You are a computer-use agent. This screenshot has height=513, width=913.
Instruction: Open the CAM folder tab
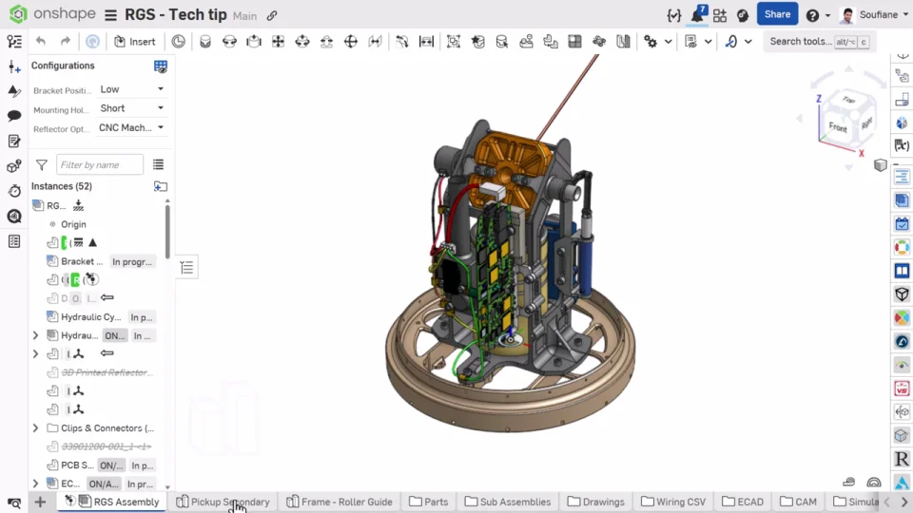(x=798, y=502)
